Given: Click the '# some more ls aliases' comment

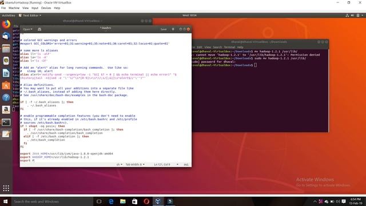Looking at the screenshot, I should (39, 50).
